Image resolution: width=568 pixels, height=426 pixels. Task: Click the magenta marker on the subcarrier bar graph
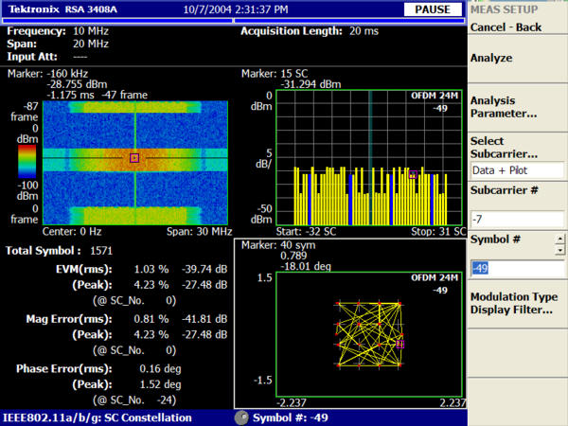[414, 173]
